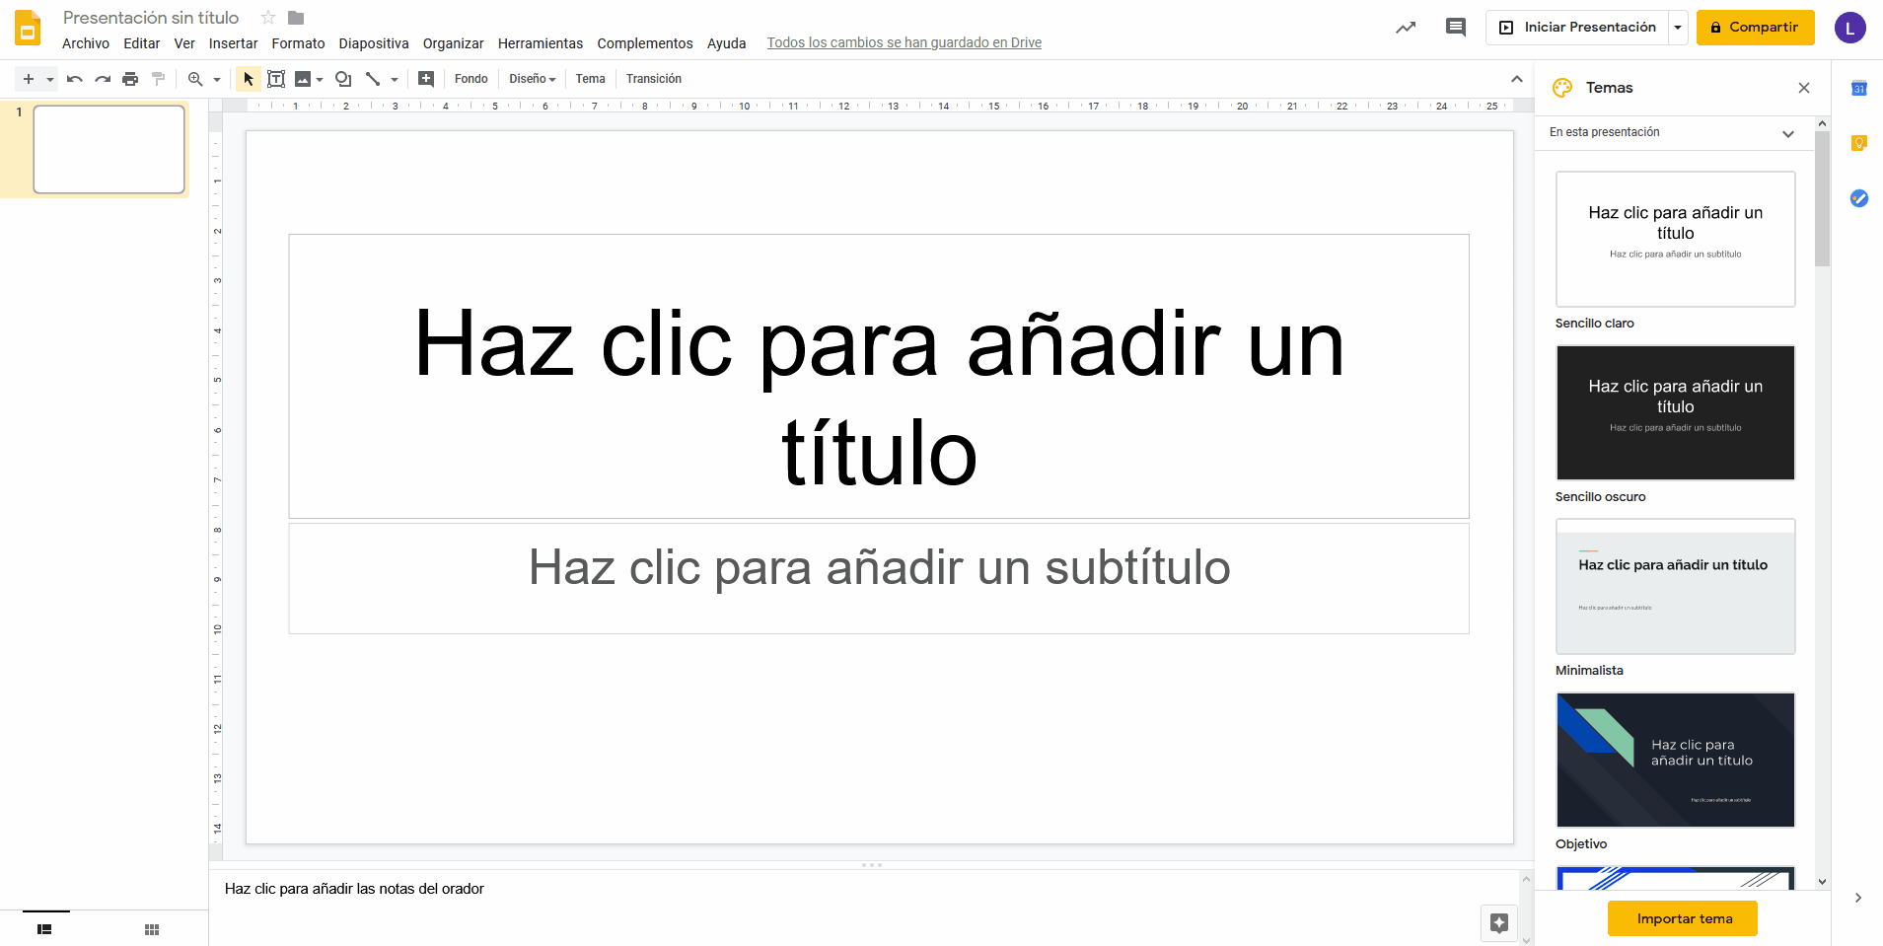Image resolution: width=1883 pixels, height=946 pixels.
Task: Select the paint format roller
Action: (x=158, y=79)
